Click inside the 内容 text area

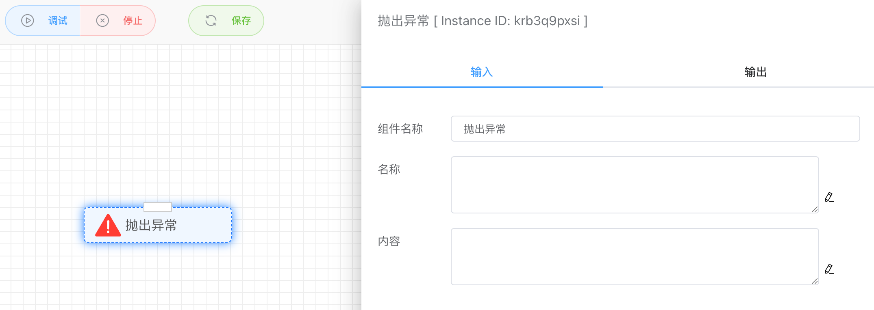(x=634, y=256)
